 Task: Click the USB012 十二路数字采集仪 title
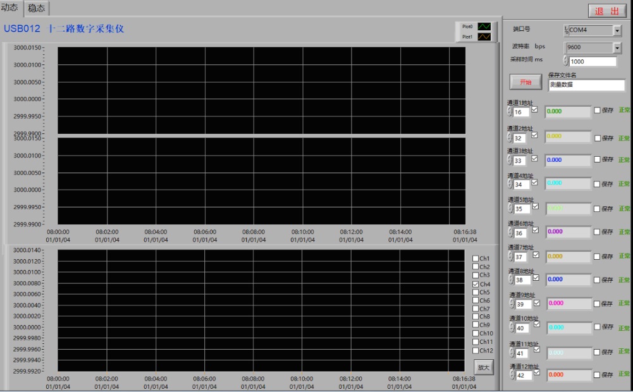coord(64,28)
